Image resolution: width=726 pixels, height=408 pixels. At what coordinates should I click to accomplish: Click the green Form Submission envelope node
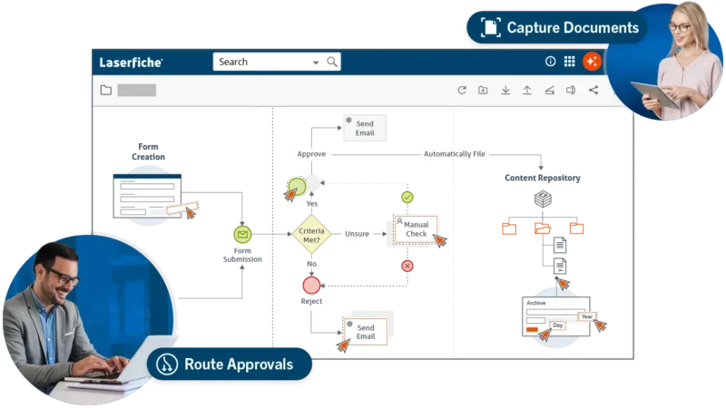pyautogui.click(x=241, y=234)
